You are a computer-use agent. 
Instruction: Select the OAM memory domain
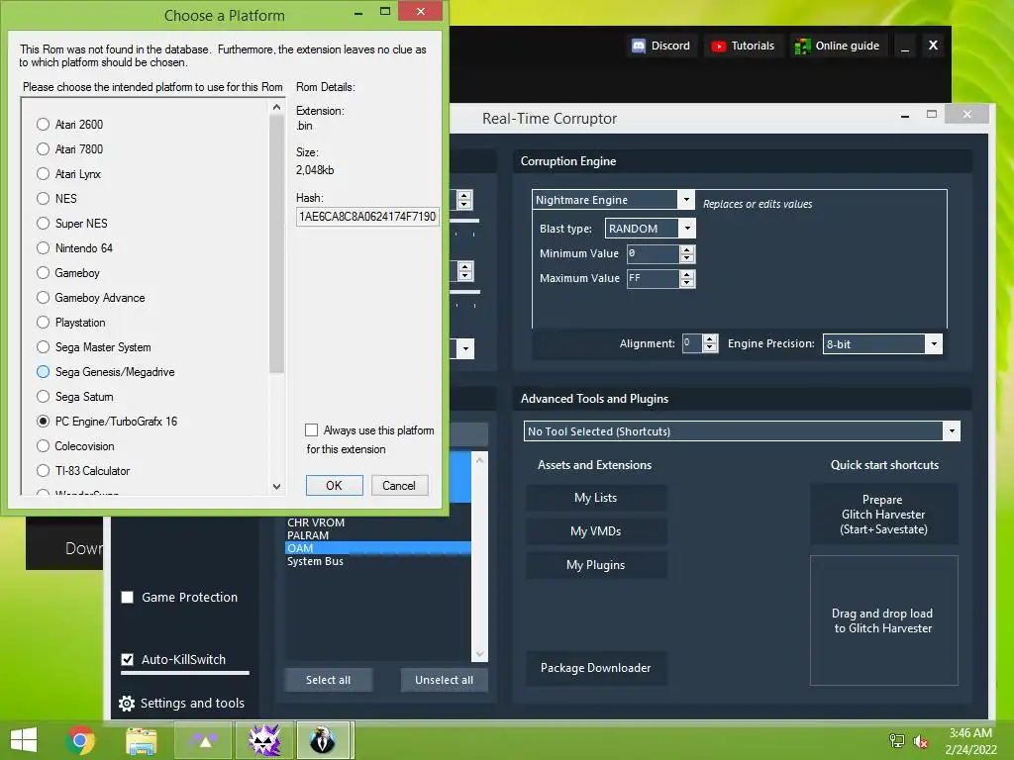coord(377,548)
